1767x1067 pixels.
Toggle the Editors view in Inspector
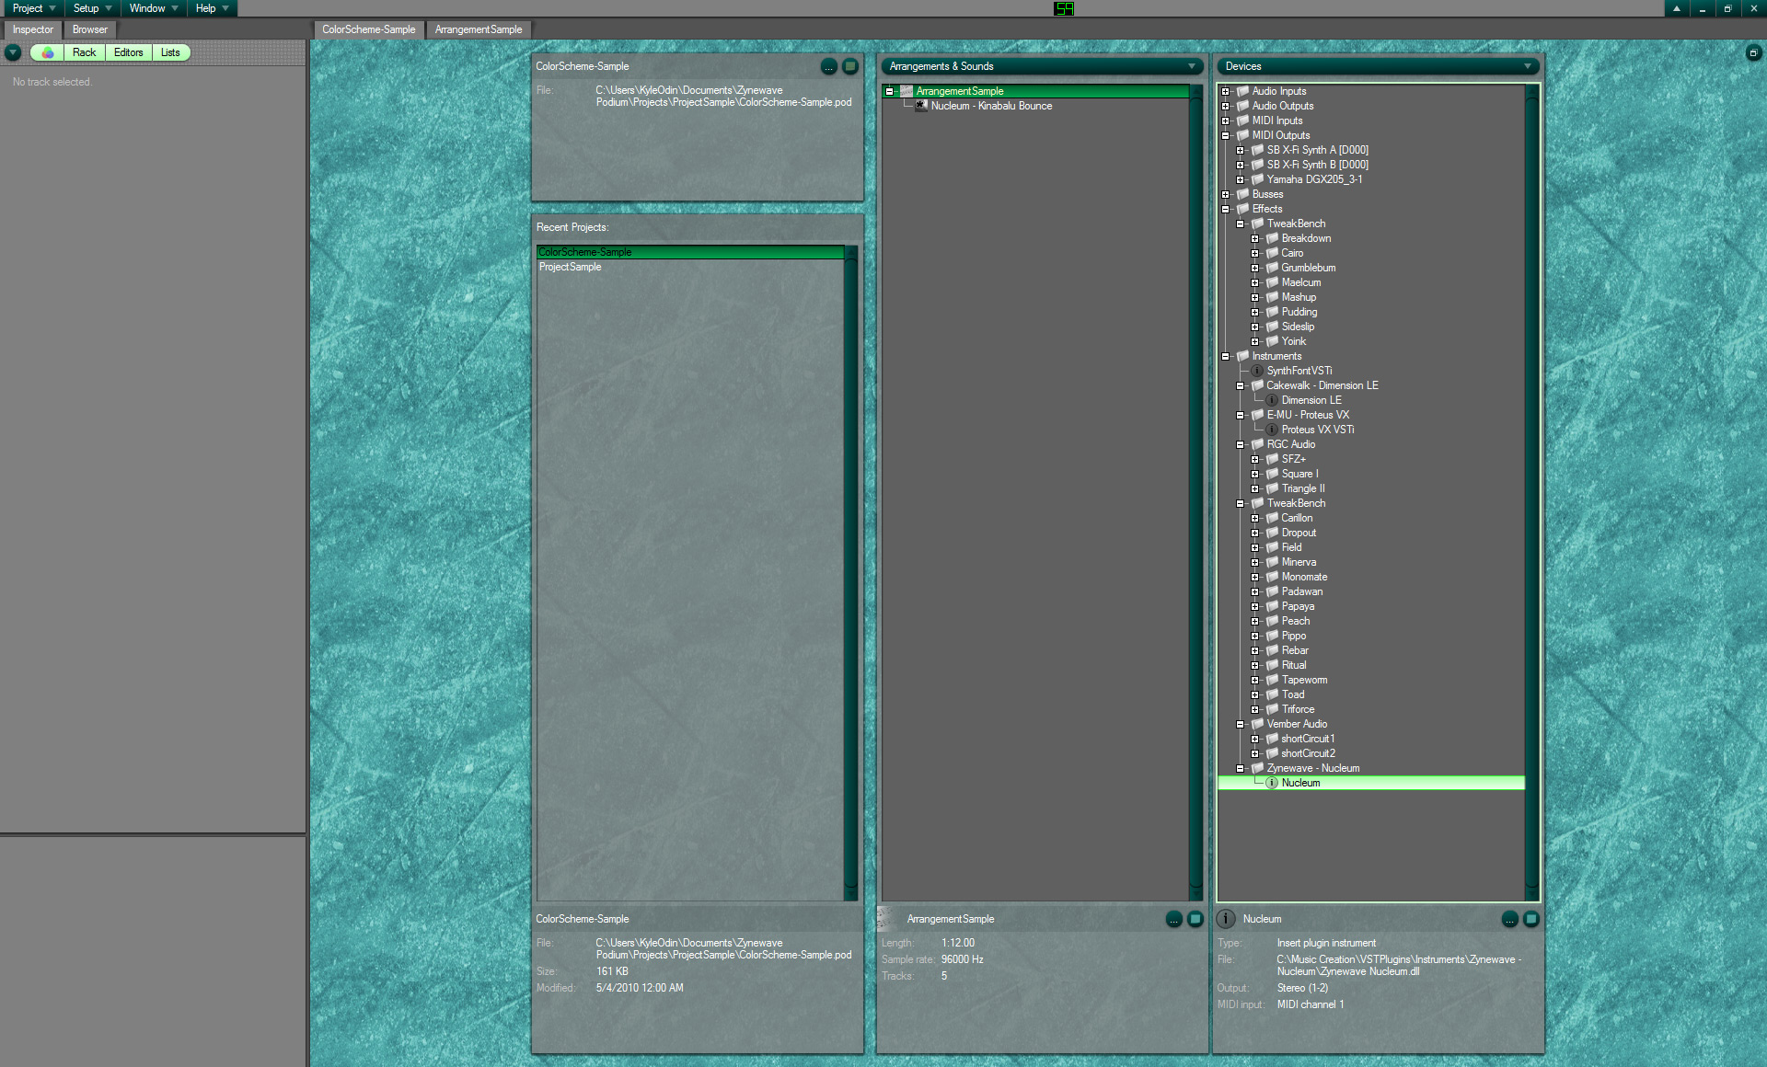click(128, 52)
